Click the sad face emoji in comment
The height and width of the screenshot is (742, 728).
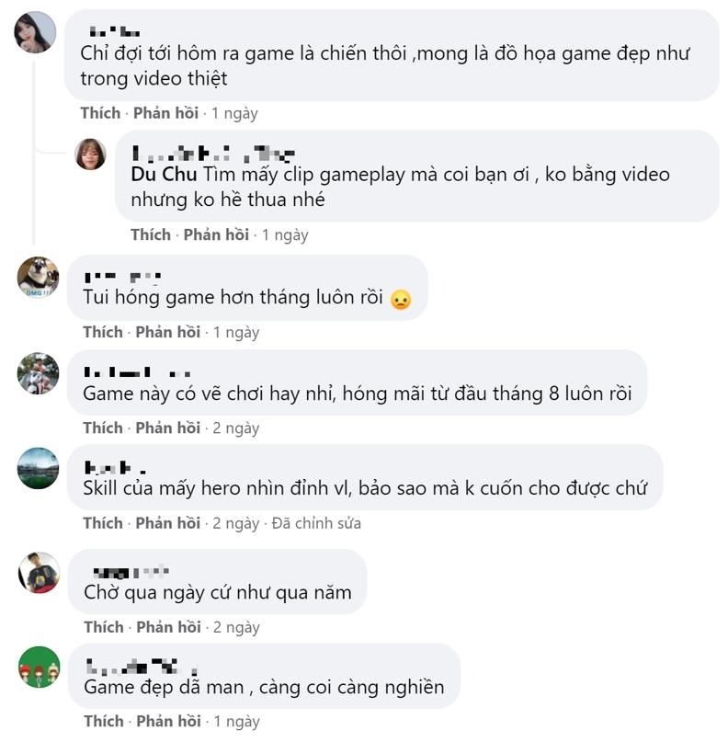click(401, 300)
